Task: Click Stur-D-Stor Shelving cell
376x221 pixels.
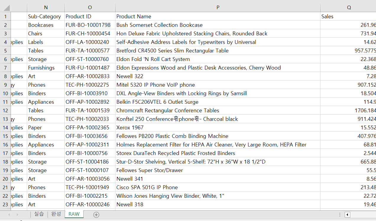Action: (218, 162)
